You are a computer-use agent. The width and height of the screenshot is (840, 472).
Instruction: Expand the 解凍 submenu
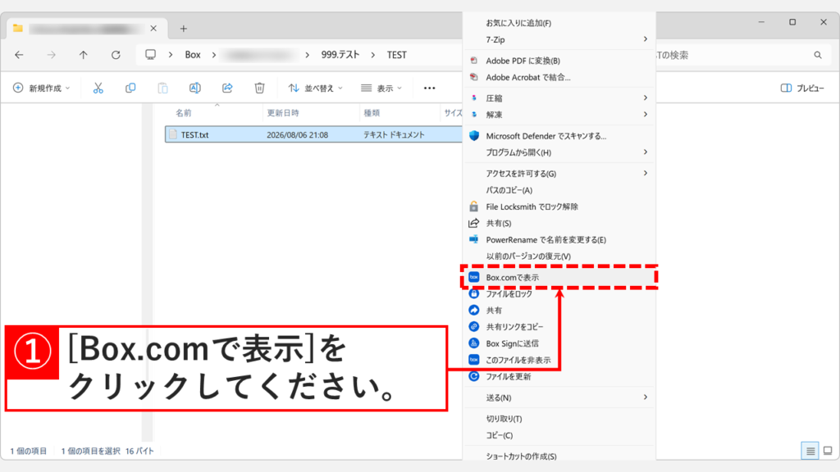click(559, 115)
